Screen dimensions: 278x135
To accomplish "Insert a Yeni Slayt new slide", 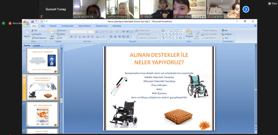I will pos(52,34).
